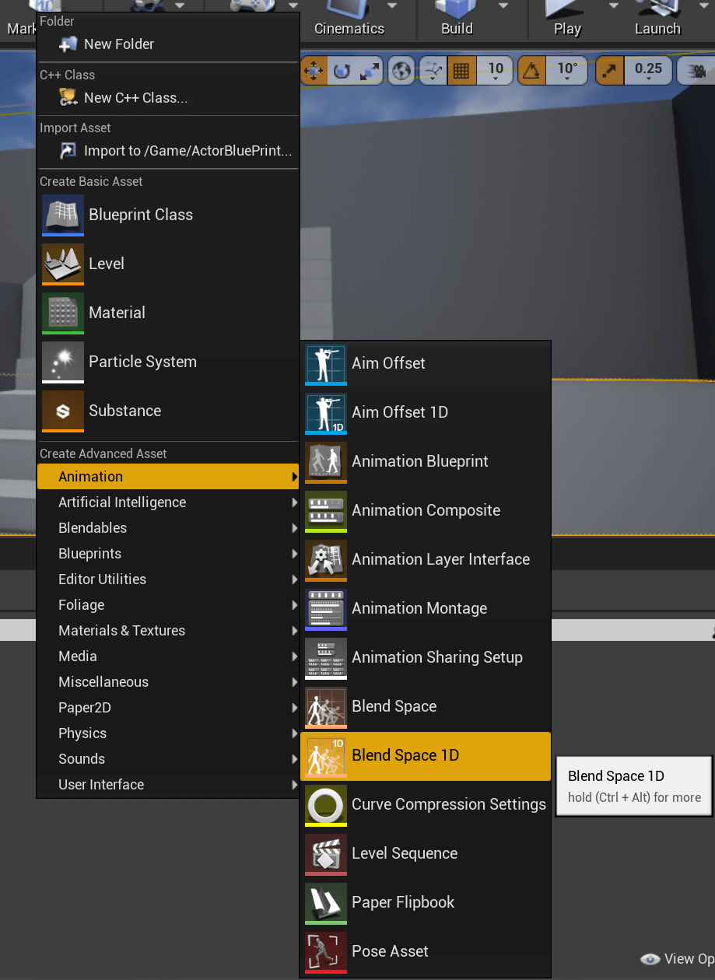Click the Pose Asset icon
Screen dimensions: 715x980
tap(326, 951)
